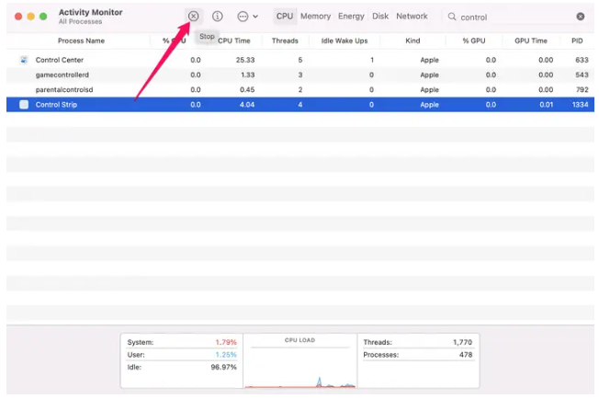Viewport: 599px width, 398px height.
Task: Click CPU Time value 4.04
Action: pyautogui.click(x=247, y=105)
